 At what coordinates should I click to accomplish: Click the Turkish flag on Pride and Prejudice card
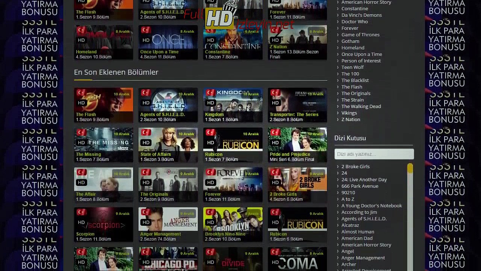(x=275, y=132)
